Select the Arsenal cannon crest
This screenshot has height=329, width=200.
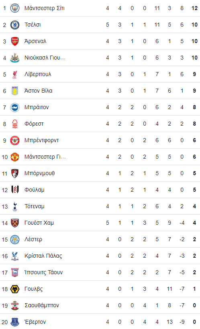point(15,41)
